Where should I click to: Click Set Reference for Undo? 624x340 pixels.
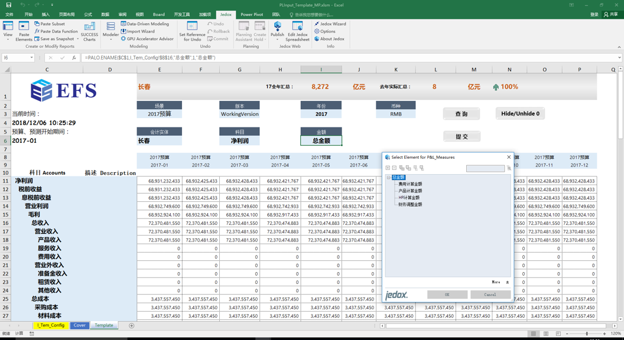coord(192,31)
